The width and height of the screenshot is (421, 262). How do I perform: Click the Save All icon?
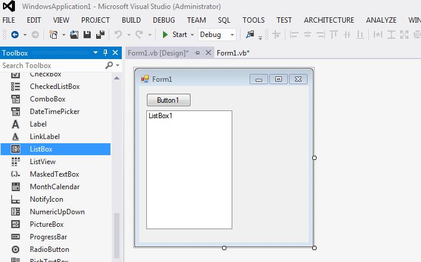tap(100, 35)
